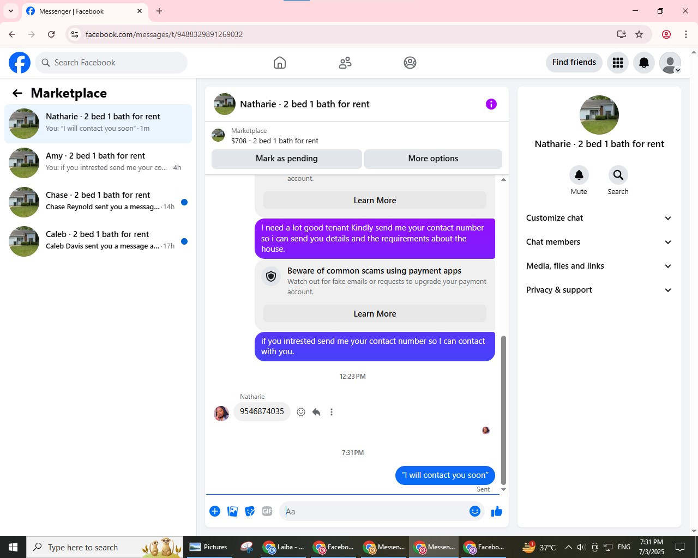
Task: Reload the browser page
Action: (51, 34)
